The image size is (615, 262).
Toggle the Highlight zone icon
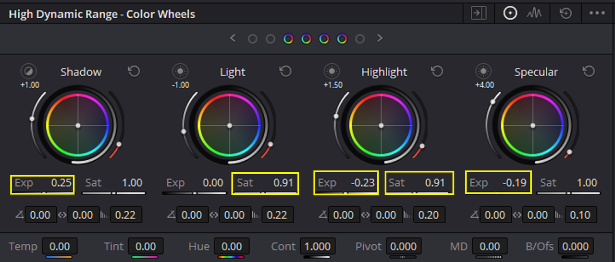(332, 72)
